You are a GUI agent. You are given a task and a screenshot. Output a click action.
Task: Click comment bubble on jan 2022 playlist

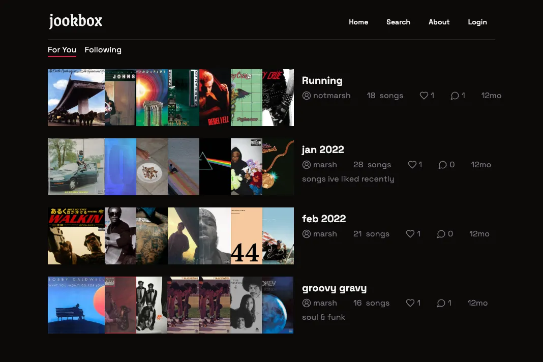click(x=443, y=165)
